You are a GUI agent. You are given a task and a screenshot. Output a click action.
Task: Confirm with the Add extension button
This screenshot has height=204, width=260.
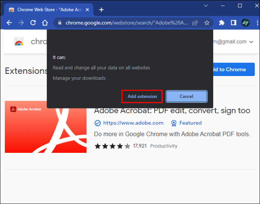tap(142, 96)
